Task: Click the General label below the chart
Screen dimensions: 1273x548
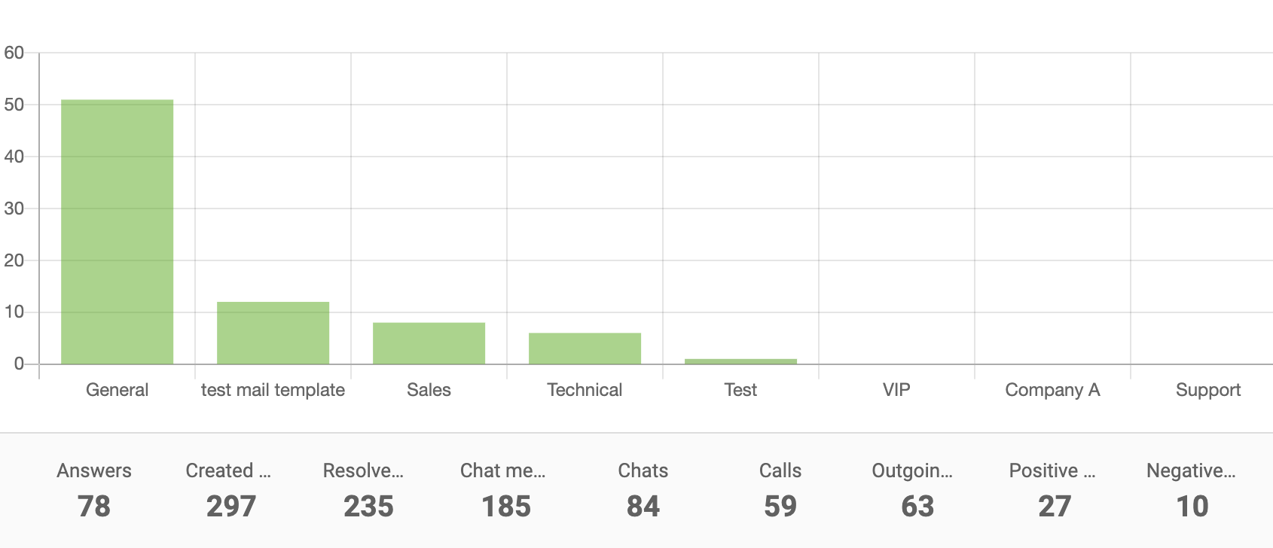Action: coord(117,390)
